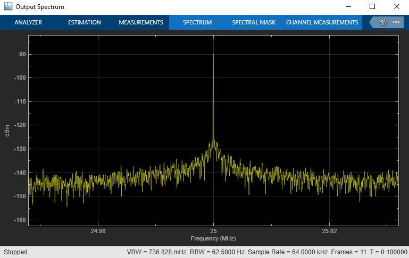Click the Output Spectrum app icon
This screenshot has width=409, height=258.
(x=8, y=6)
